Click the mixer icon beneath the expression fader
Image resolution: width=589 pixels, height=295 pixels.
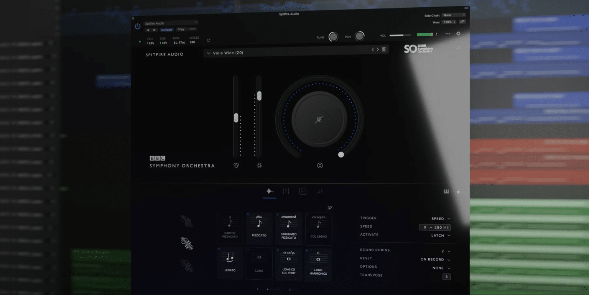pyautogui.click(x=259, y=166)
